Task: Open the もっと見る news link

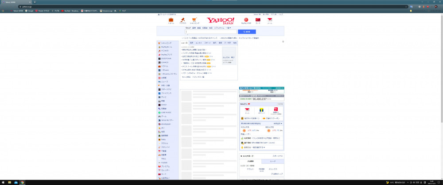Action: pyautogui.click(x=186, y=77)
